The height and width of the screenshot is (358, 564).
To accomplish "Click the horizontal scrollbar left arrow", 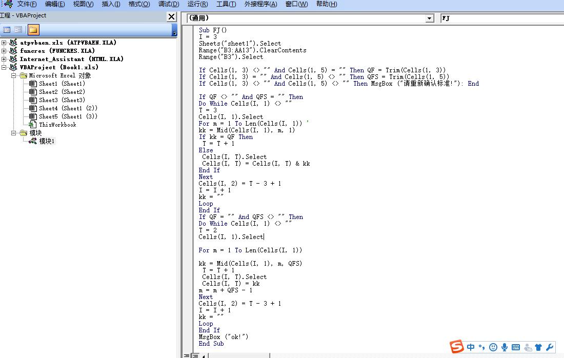I will 204,356.
